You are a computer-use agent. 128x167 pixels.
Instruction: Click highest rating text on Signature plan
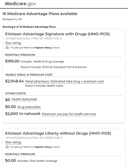43,48
